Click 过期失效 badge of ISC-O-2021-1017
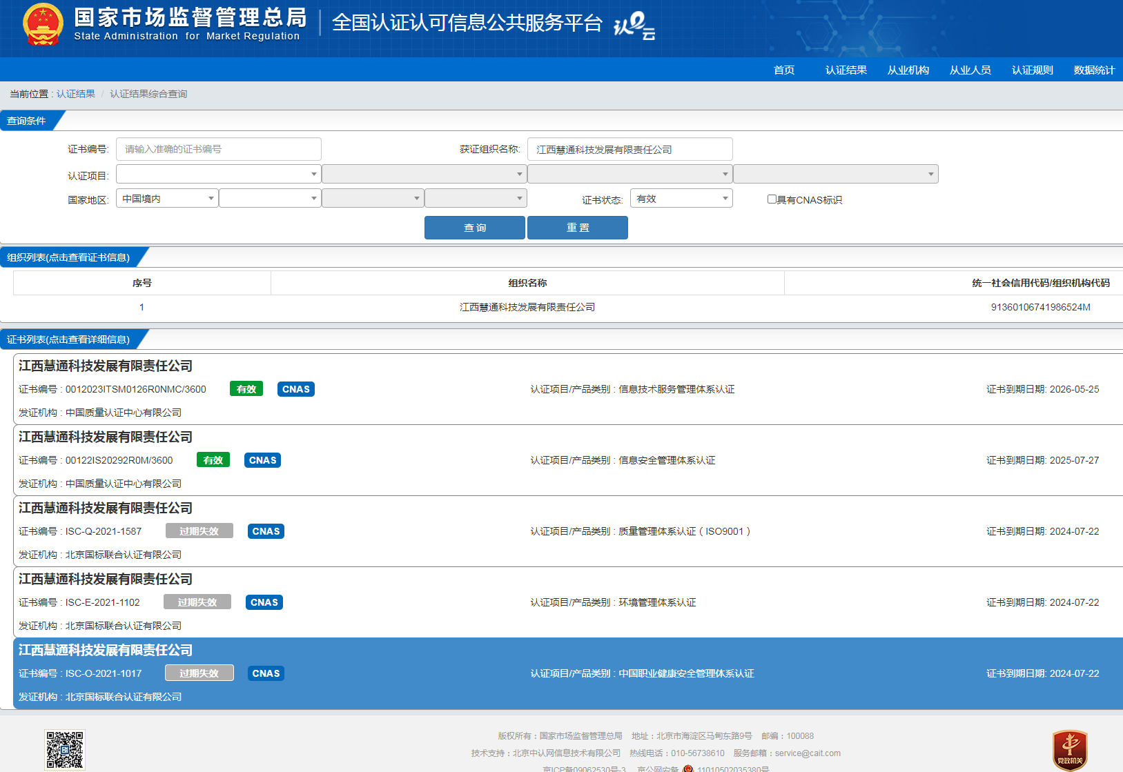Screen dimensions: 1123x772 click(199, 673)
